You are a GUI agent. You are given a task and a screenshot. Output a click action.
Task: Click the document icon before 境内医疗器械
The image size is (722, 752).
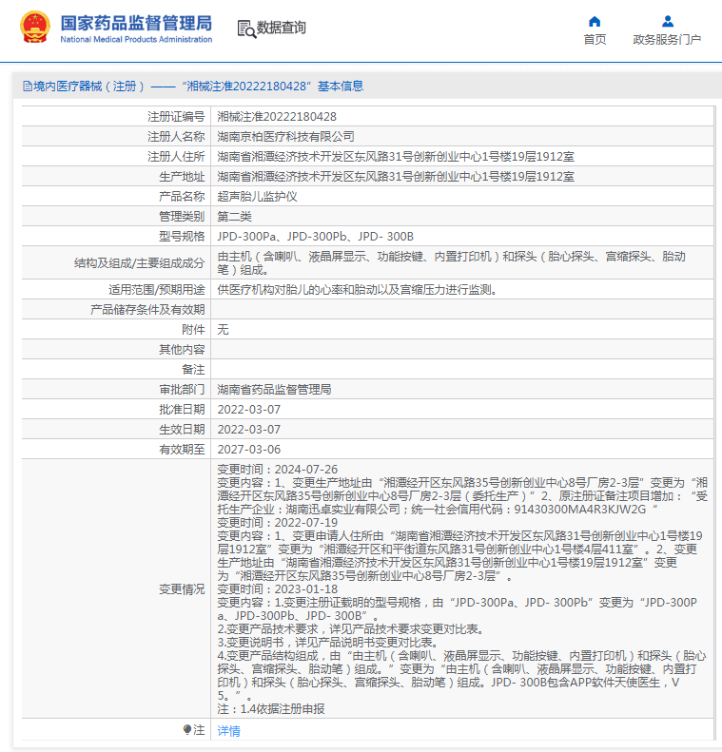28,87
